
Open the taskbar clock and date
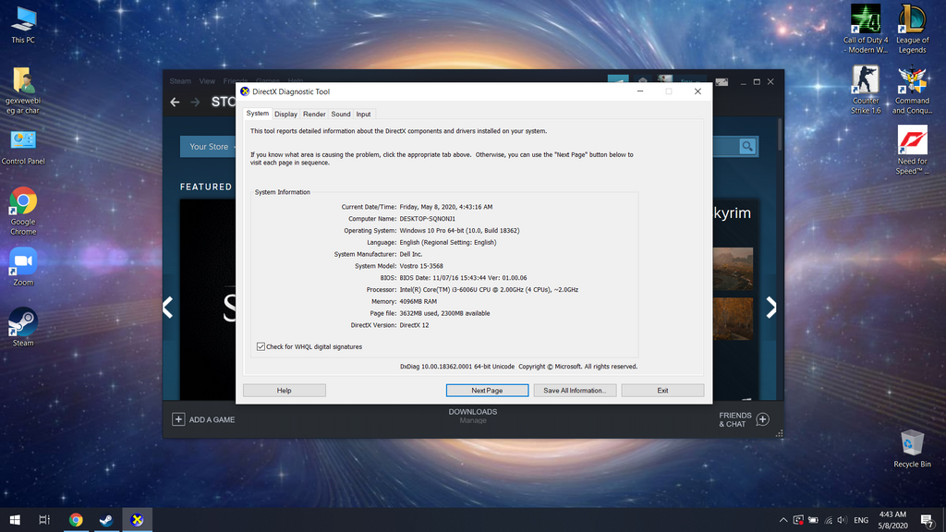[893, 520]
